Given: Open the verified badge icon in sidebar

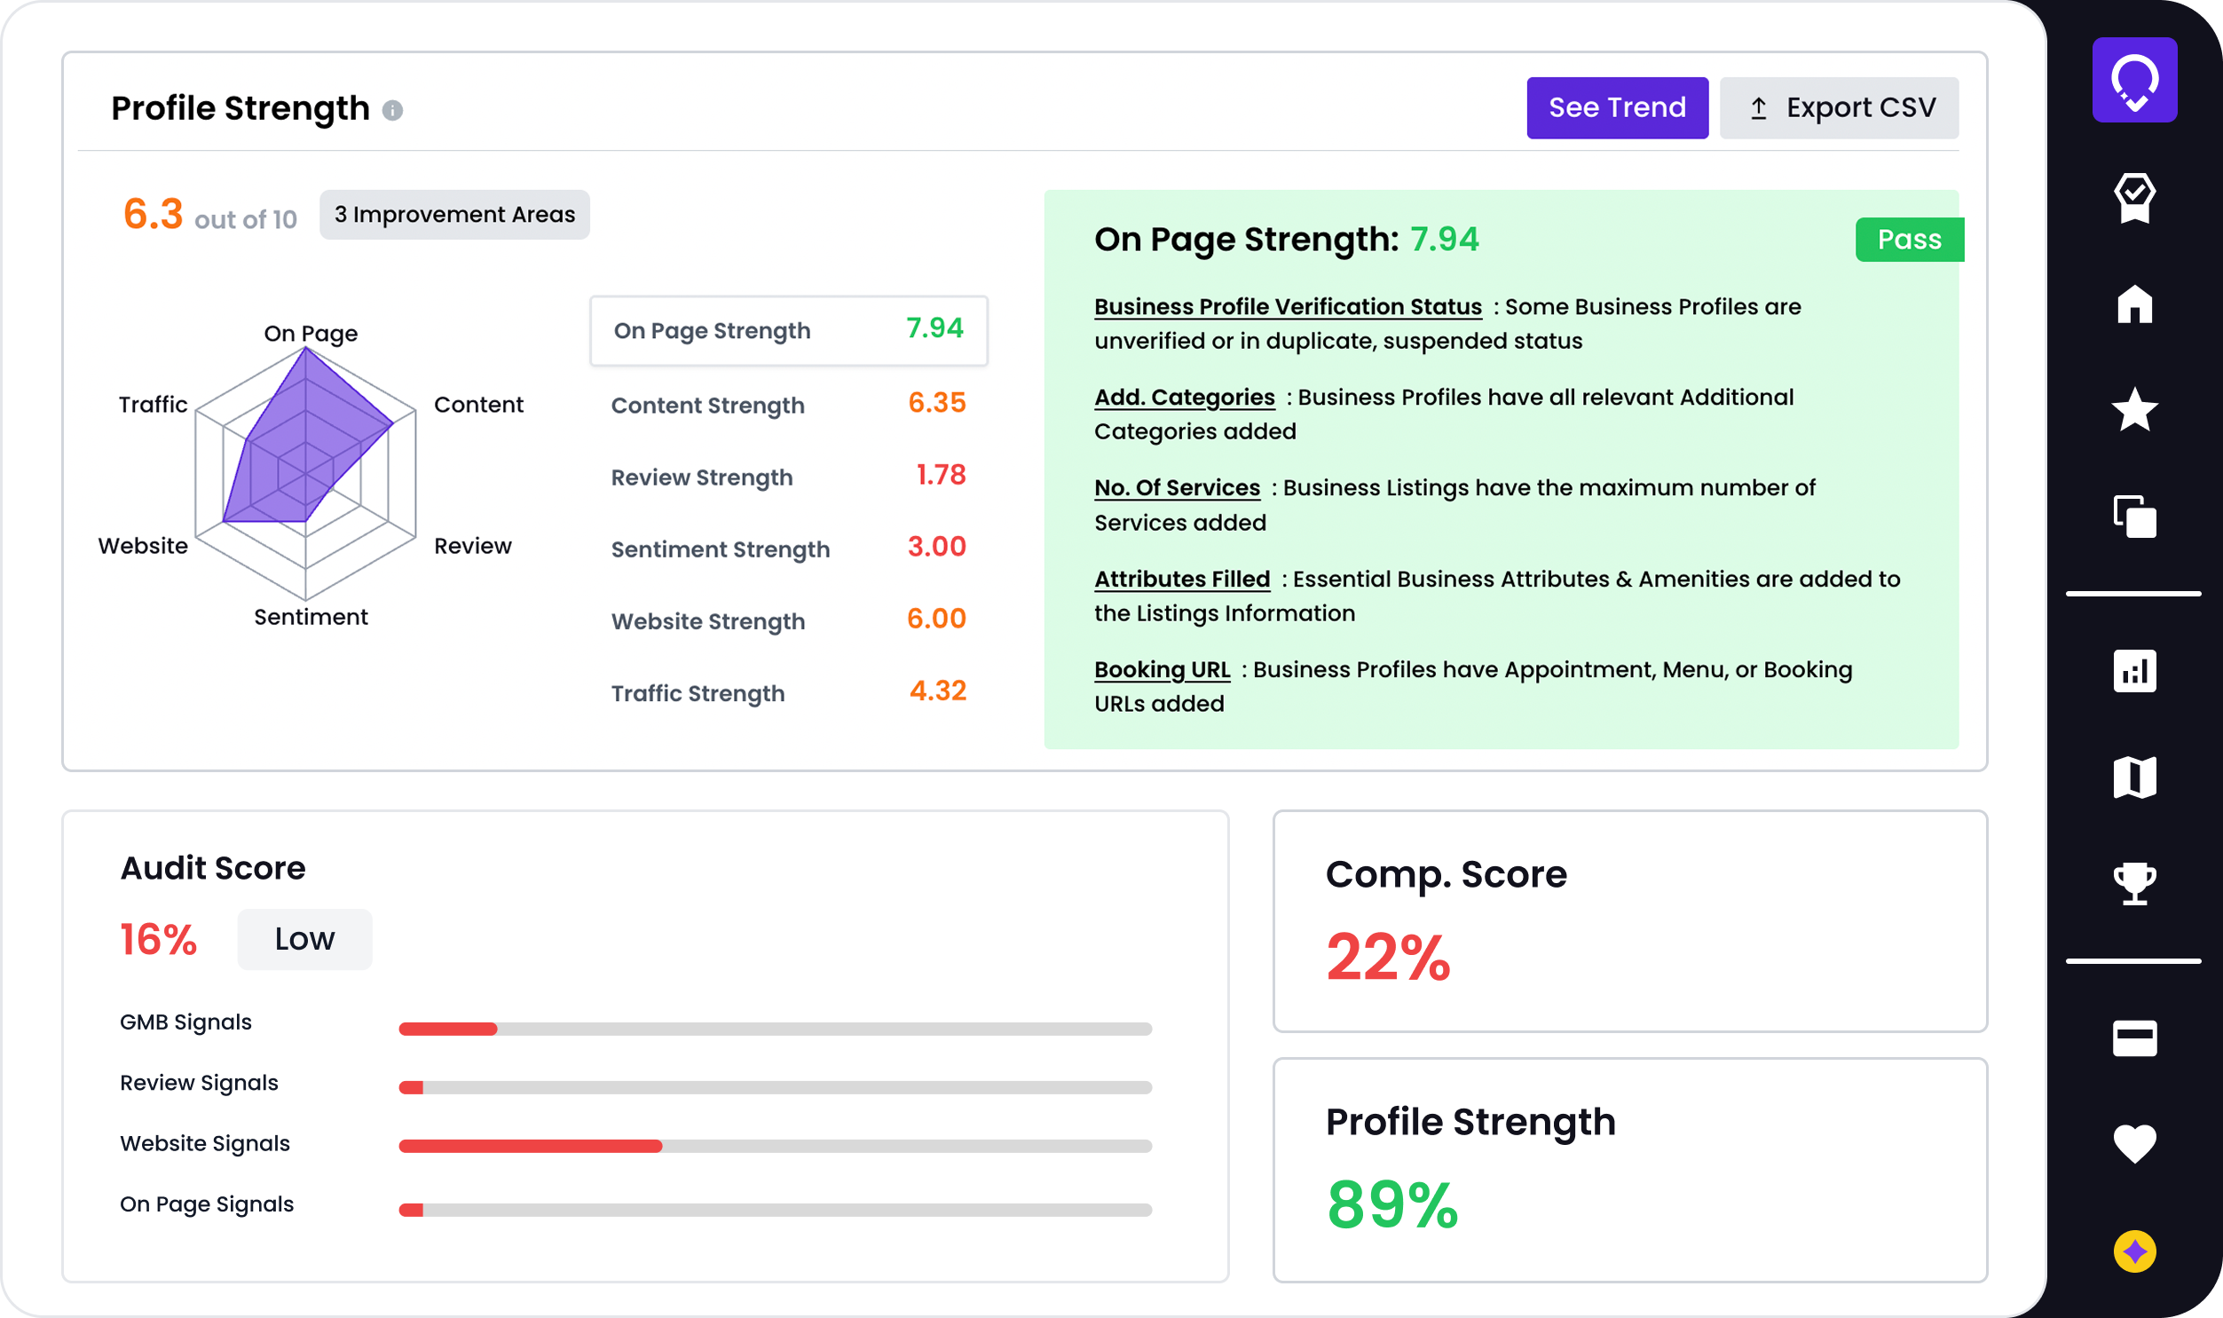Looking at the screenshot, I should tap(2133, 197).
